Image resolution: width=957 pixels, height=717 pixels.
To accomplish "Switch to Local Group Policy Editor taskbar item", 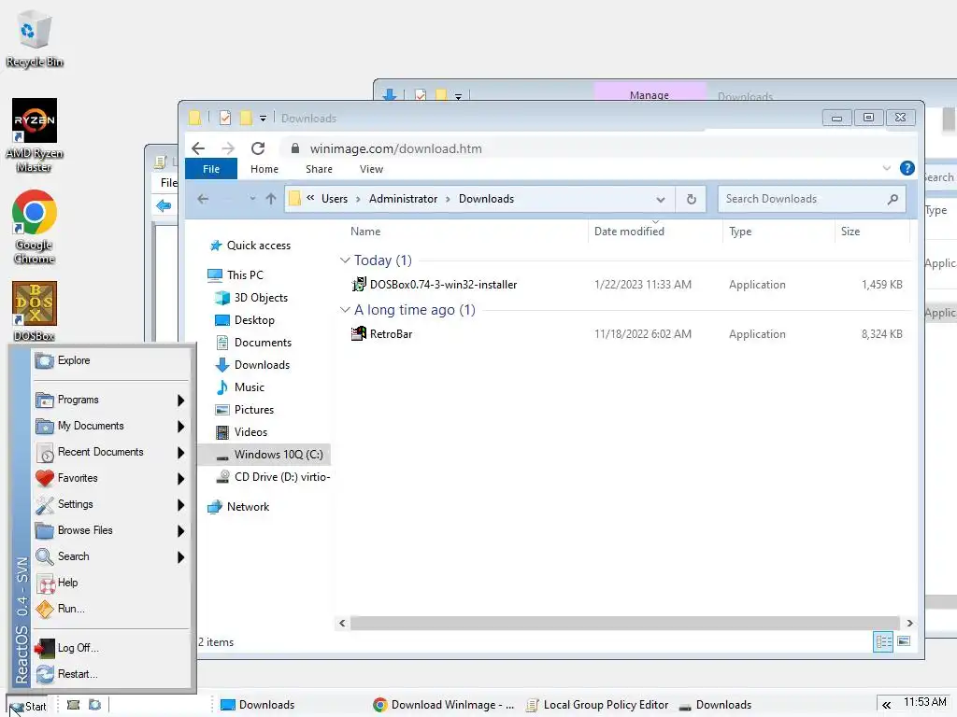I will point(597,705).
